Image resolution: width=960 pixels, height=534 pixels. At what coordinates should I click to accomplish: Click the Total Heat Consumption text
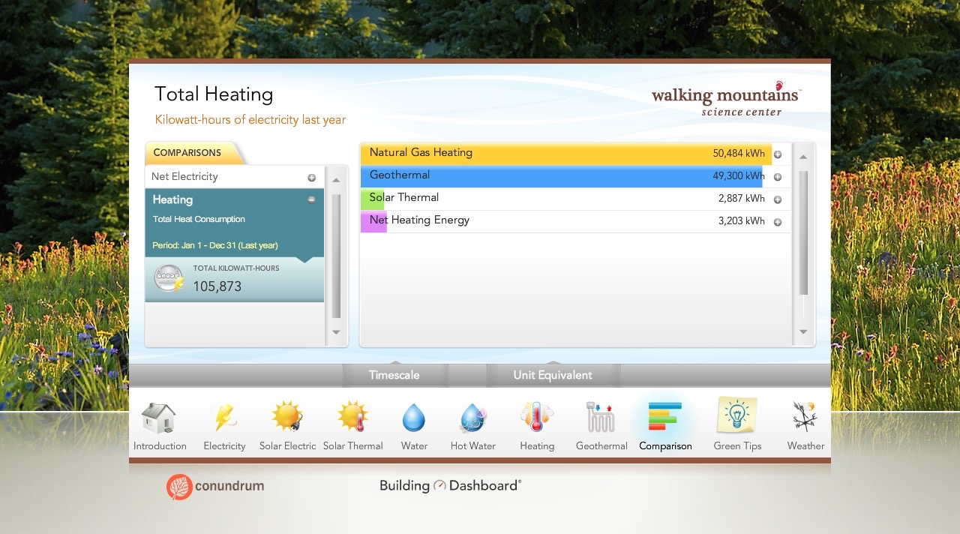click(x=199, y=219)
